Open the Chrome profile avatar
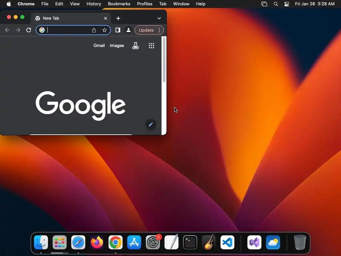The height and width of the screenshot is (256, 341). (x=129, y=30)
